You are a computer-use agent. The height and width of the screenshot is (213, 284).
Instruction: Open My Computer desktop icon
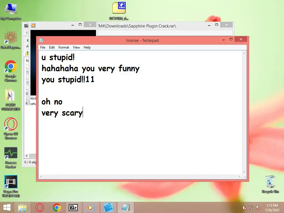pyautogui.click(x=11, y=11)
